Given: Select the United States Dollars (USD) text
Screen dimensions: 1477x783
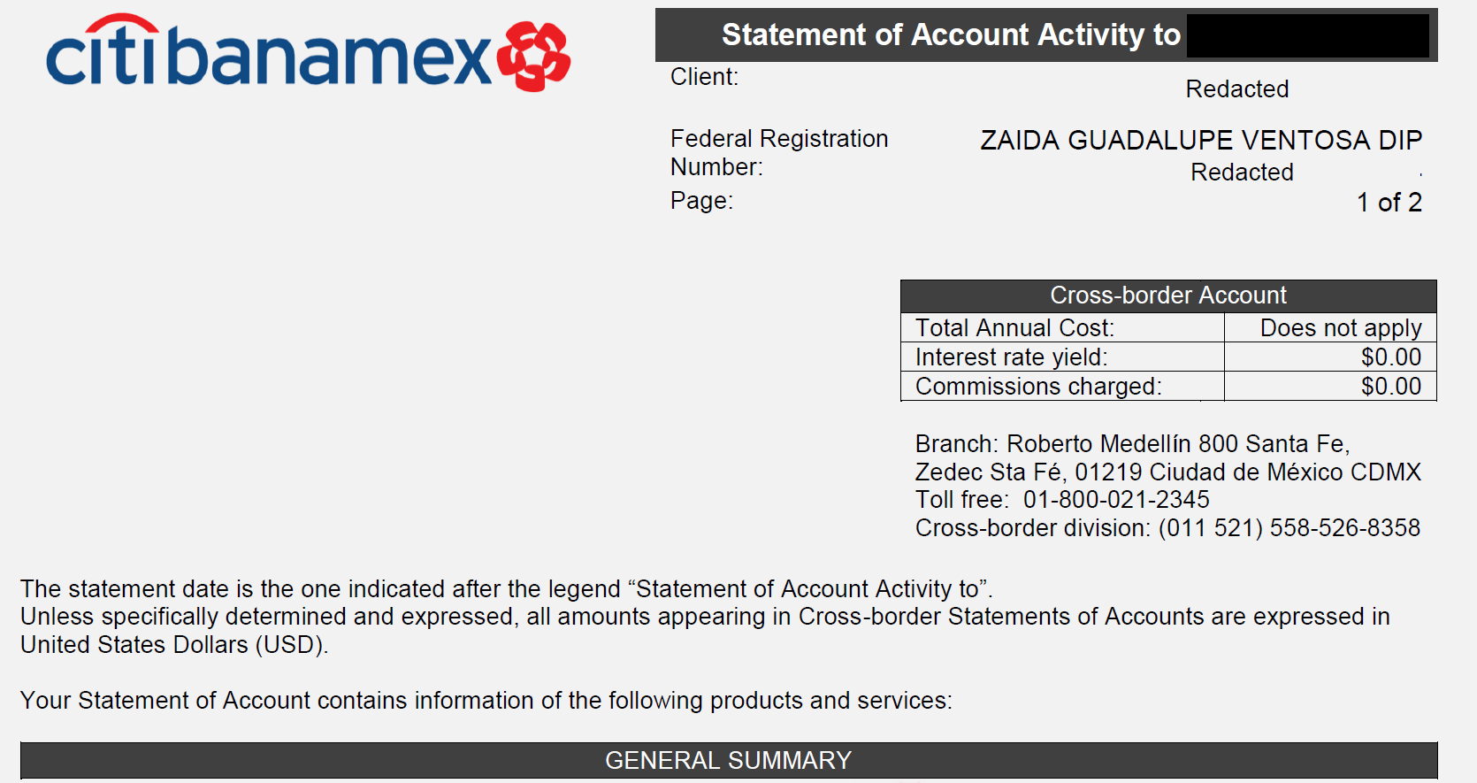Looking at the screenshot, I should point(174,645).
